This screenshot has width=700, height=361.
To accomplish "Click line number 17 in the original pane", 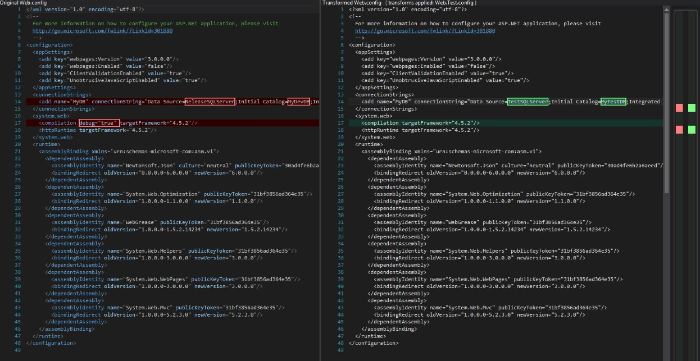I will click(17, 123).
